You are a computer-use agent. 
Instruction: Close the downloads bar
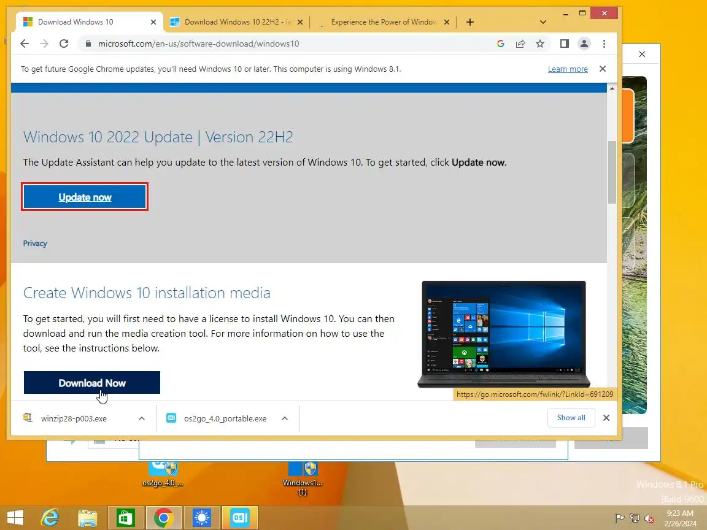coord(606,418)
